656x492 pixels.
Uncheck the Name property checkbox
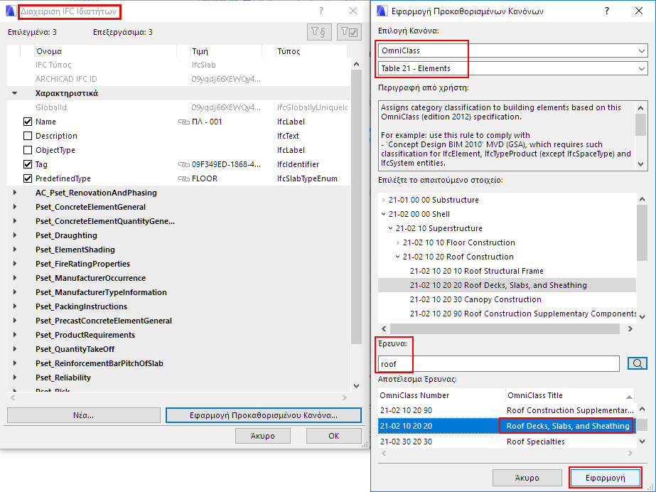(x=28, y=122)
